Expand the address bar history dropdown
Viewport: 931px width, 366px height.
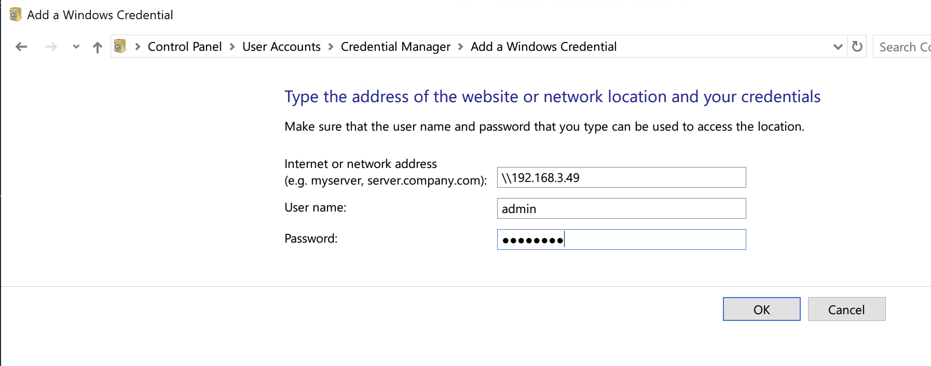coord(838,47)
